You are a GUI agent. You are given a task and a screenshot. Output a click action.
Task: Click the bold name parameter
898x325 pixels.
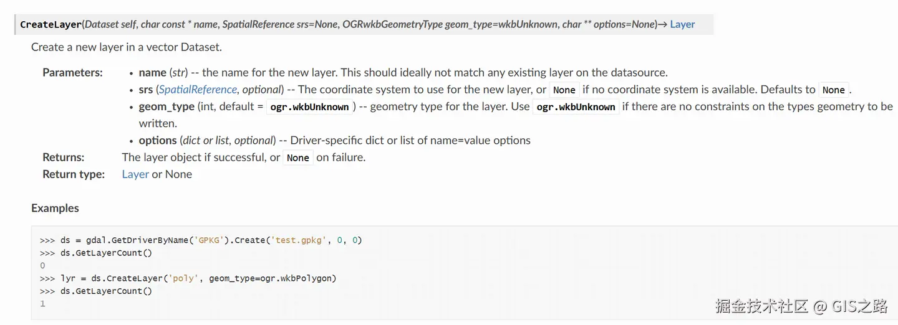click(x=152, y=72)
